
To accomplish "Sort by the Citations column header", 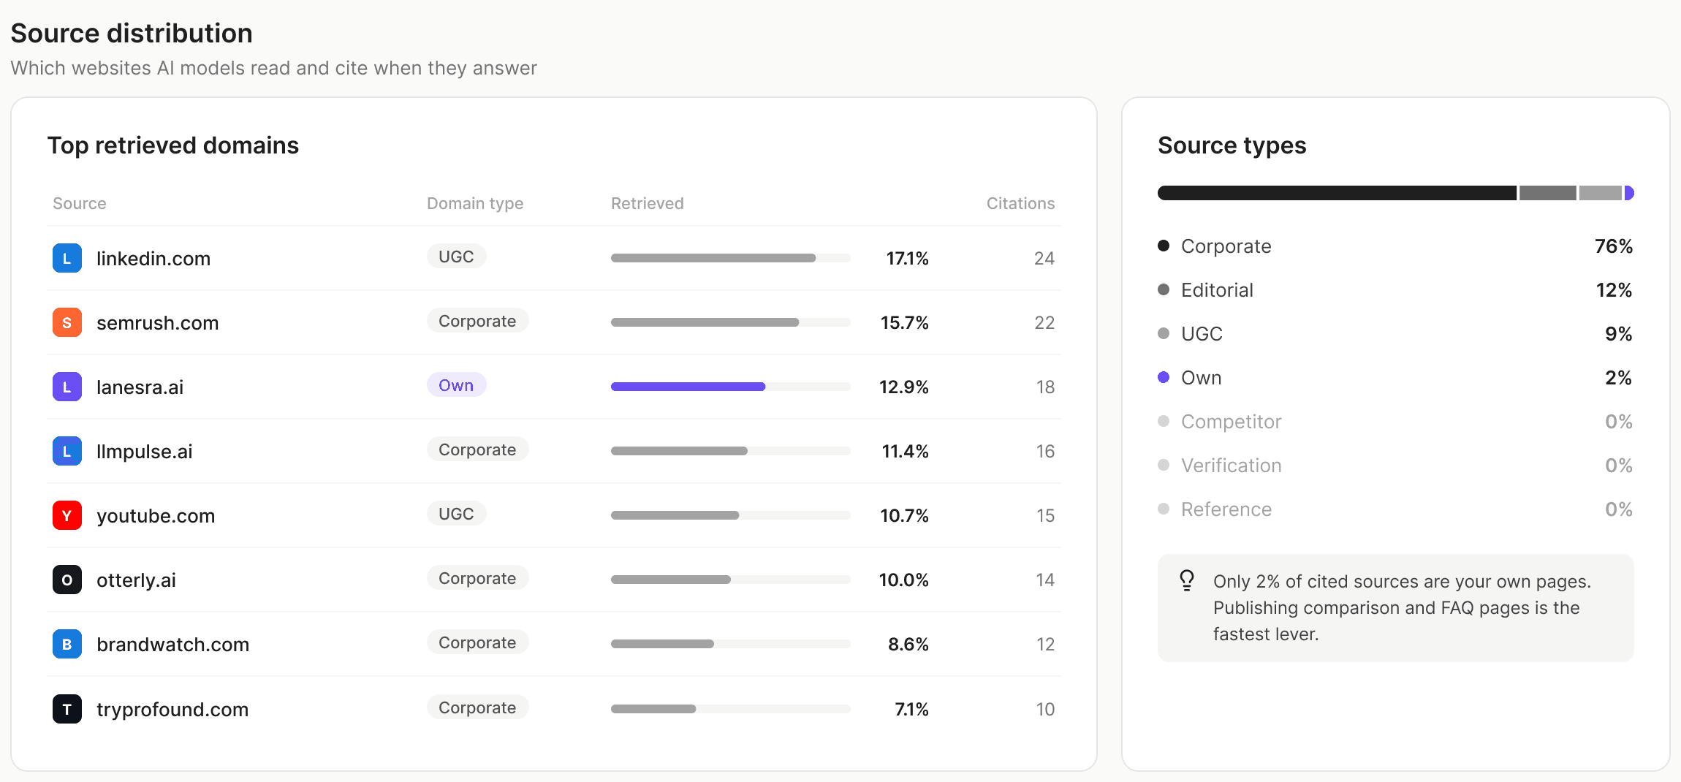I will (x=1020, y=203).
